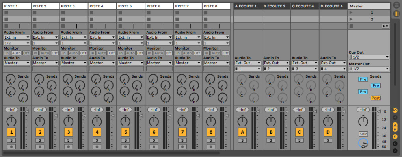Set Piste 6 monitor to Off

pyautogui.click(x=168, y=53)
